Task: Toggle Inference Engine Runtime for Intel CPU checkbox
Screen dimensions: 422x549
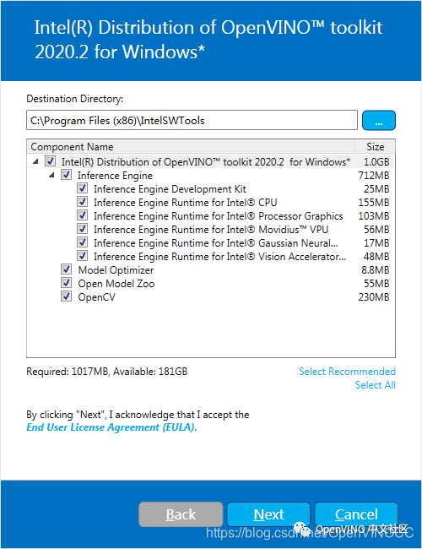Action: (x=83, y=202)
